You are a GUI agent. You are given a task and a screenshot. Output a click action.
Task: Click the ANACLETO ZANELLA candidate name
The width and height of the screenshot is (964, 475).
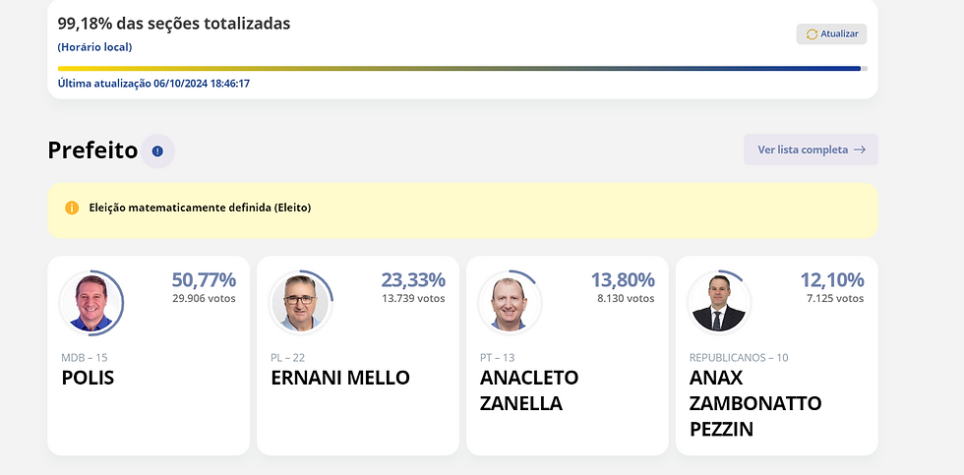point(529,390)
